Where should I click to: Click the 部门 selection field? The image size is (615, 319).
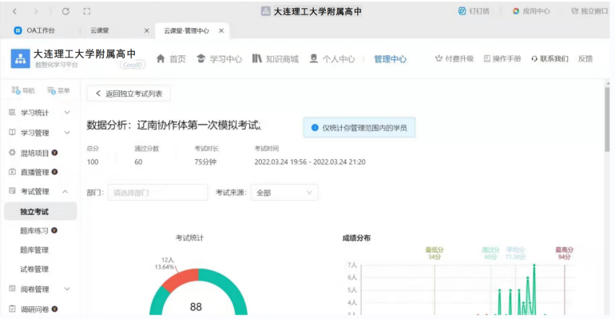click(x=157, y=193)
